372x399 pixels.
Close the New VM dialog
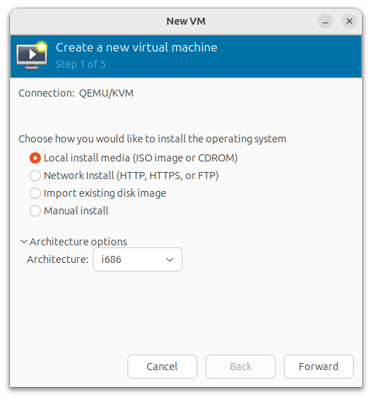(349, 21)
